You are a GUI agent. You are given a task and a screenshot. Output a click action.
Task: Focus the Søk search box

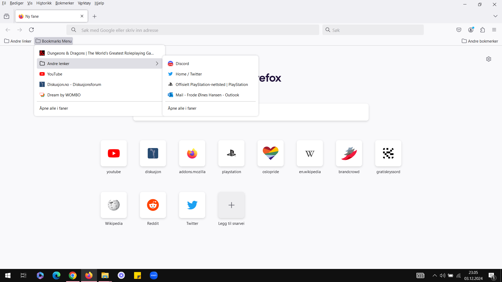[373, 30]
